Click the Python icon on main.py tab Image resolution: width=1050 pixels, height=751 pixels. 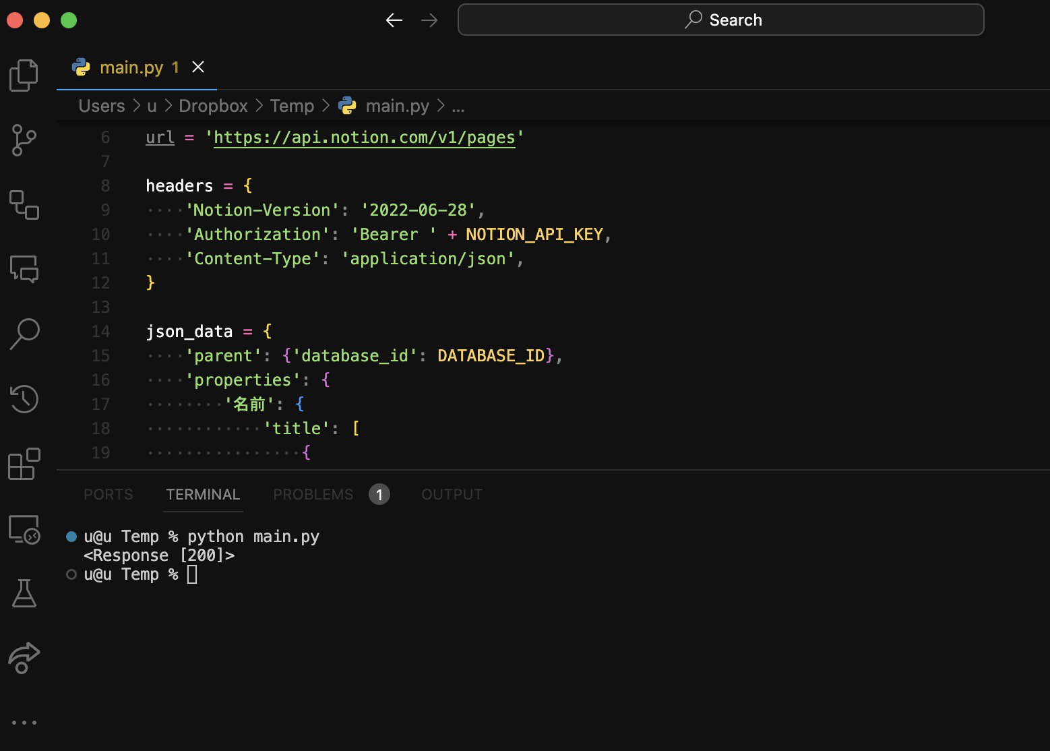[x=81, y=67]
